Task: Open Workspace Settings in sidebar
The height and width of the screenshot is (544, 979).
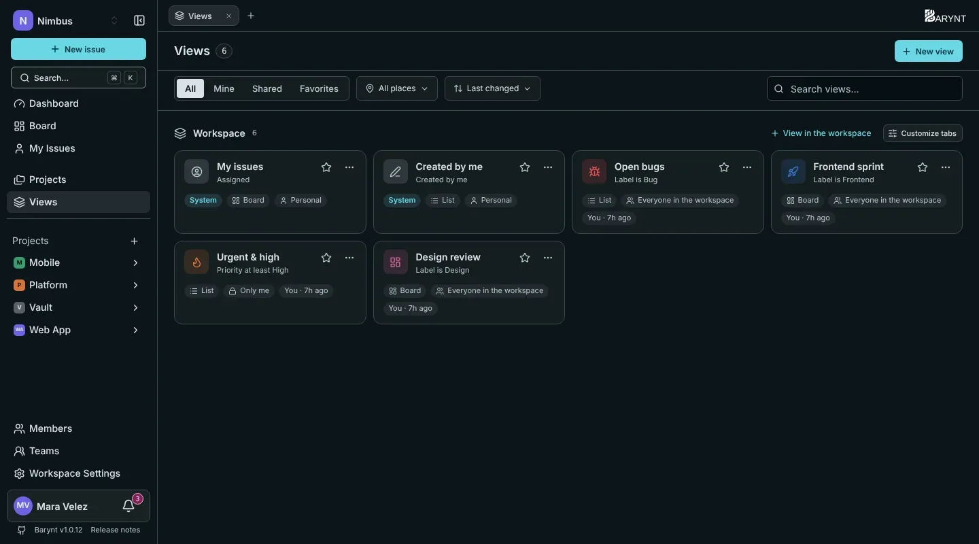Action: click(x=75, y=473)
